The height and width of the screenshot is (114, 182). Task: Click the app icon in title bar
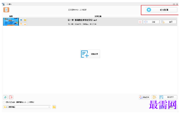3,4
